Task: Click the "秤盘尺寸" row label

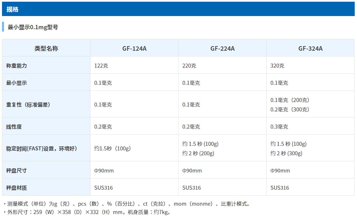Action: click(x=17, y=170)
